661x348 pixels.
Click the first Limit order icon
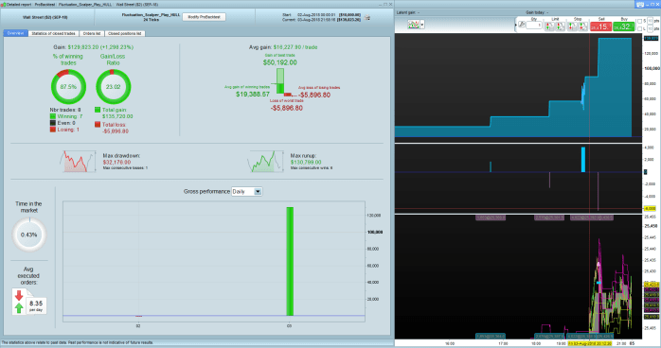click(x=549, y=26)
